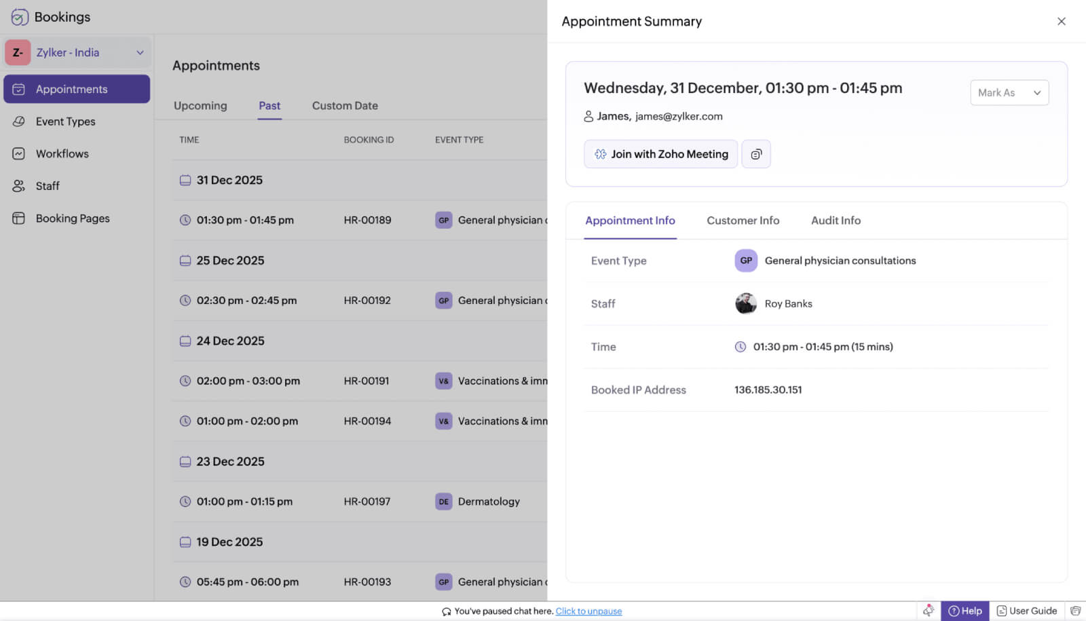Open the User Guide from bottom bar

point(1027,610)
